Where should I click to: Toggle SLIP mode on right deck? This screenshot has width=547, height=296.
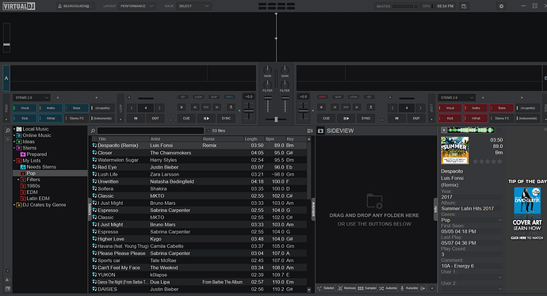[338, 97]
